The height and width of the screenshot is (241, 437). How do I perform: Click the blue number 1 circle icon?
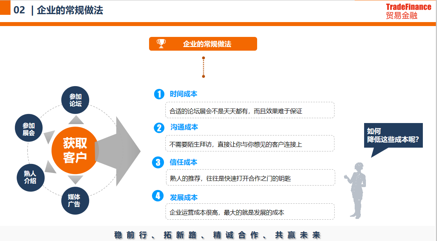(x=159, y=94)
